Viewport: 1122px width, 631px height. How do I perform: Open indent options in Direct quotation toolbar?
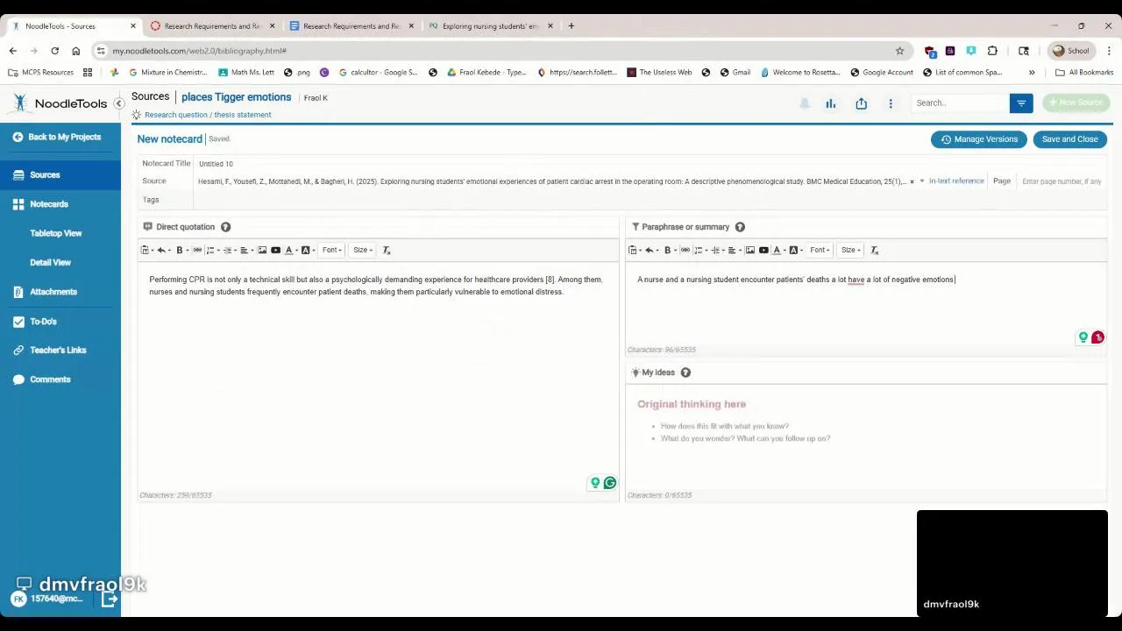[228, 250]
